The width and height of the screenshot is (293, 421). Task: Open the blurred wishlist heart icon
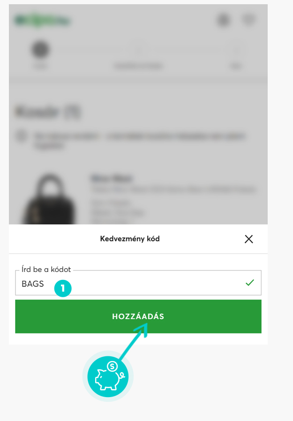pos(248,20)
